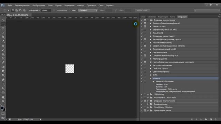
Task: Open the Редактирование menu
Action: click(x=22, y=6)
